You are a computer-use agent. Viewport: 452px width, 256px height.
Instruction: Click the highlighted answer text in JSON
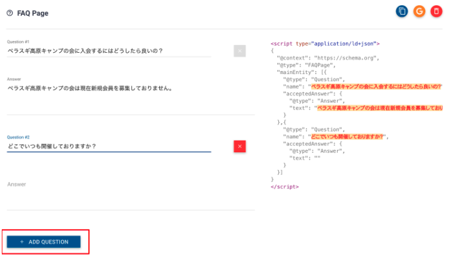pos(380,108)
